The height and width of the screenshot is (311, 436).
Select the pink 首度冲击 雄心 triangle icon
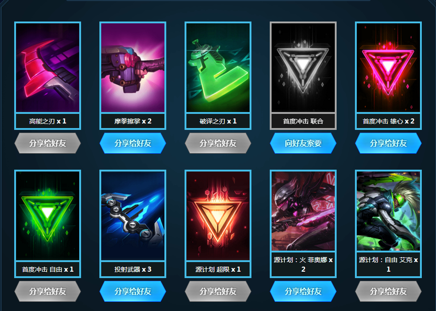[388, 68]
